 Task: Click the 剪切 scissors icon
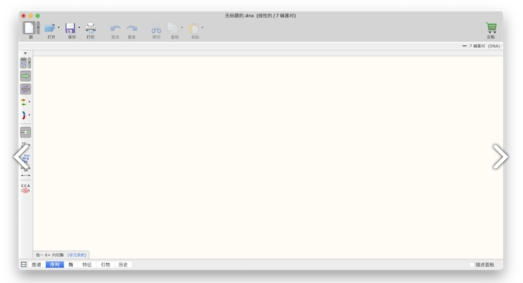tap(156, 28)
